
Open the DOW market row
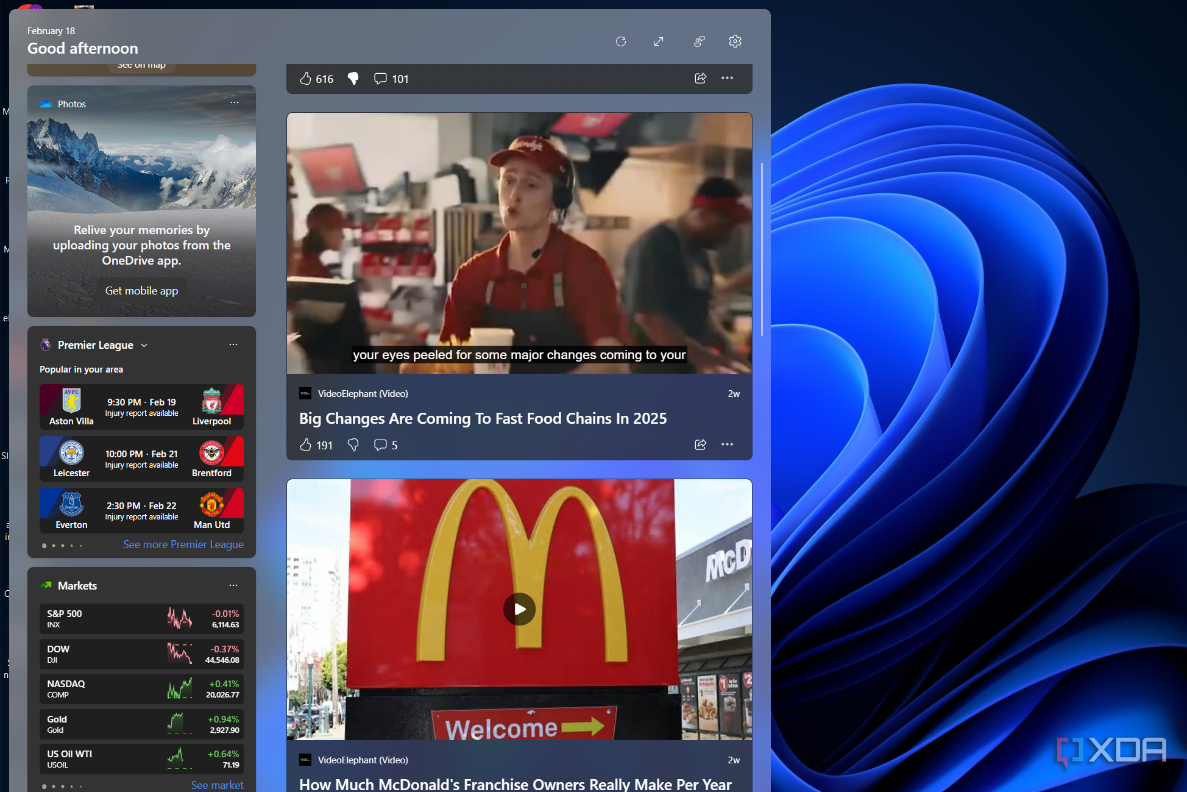pyautogui.click(x=141, y=654)
